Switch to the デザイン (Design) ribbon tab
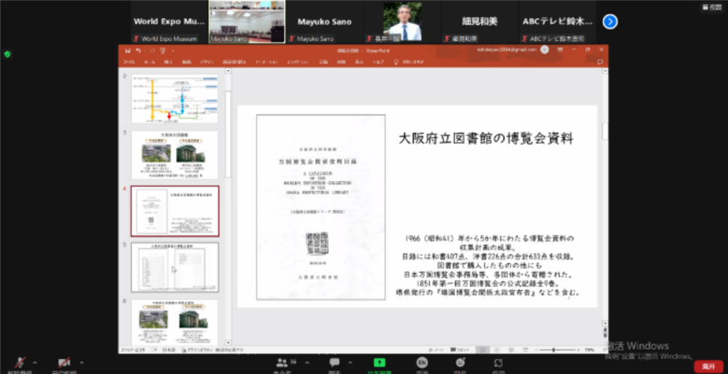The width and height of the screenshot is (728, 374). click(x=207, y=61)
